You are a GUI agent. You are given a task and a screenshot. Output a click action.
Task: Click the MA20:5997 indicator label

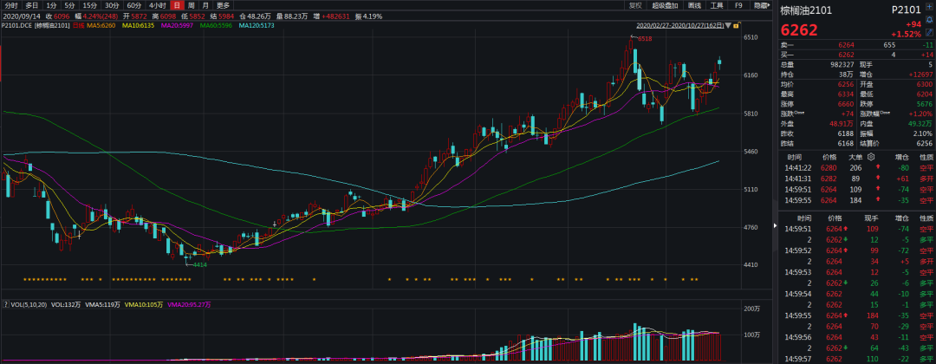tap(179, 26)
